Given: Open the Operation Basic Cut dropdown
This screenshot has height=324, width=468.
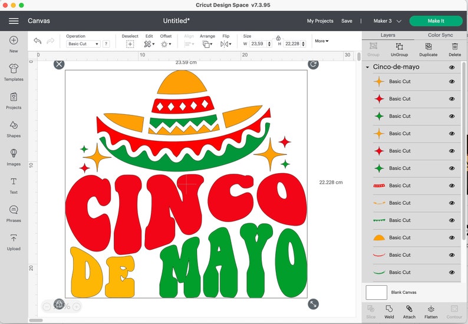Looking at the screenshot, I should coord(83,44).
